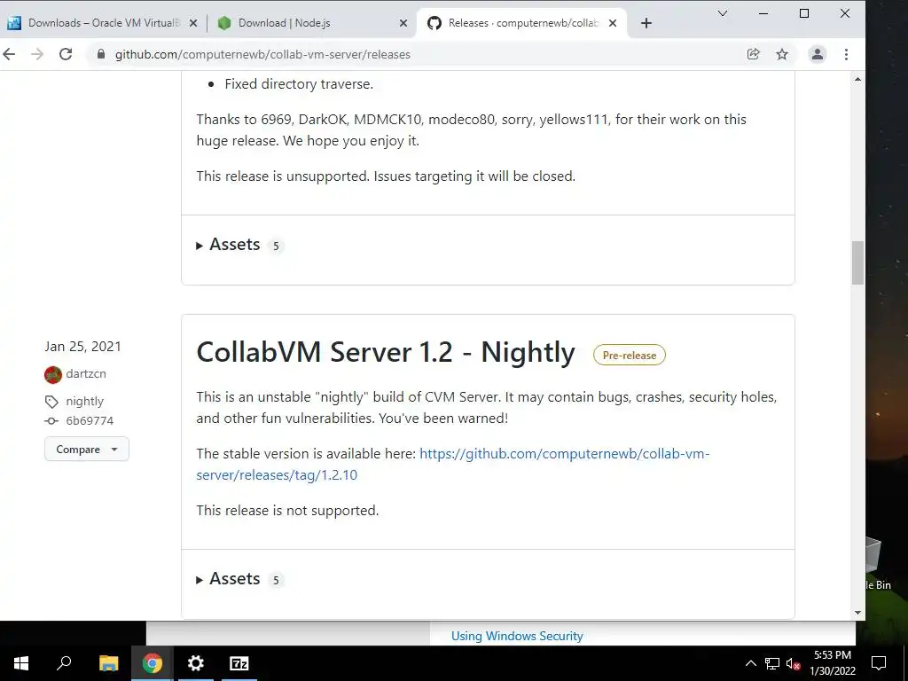Click the scrollbar down arrow
The height and width of the screenshot is (681, 908).
857,613
